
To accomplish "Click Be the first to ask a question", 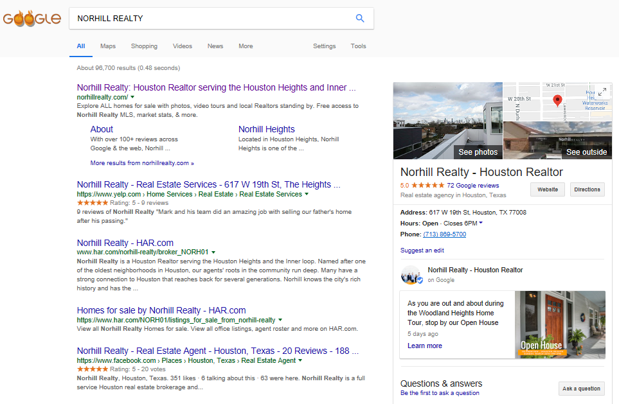I will (440, 393).
